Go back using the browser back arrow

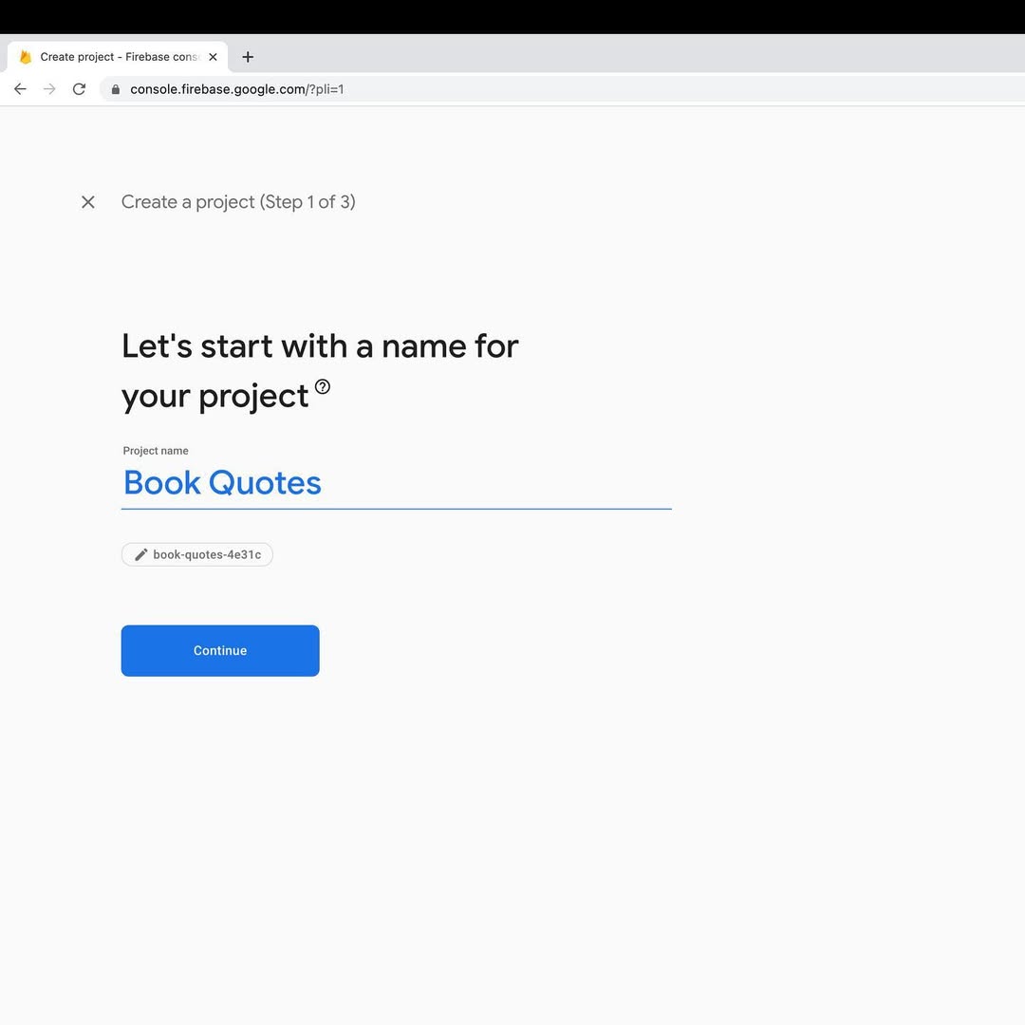pos(20,89)
